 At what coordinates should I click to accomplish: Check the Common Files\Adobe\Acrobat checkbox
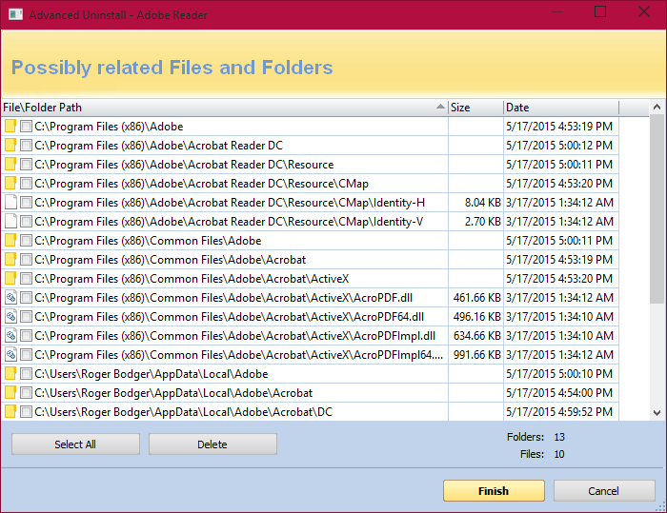pos(26,259)
